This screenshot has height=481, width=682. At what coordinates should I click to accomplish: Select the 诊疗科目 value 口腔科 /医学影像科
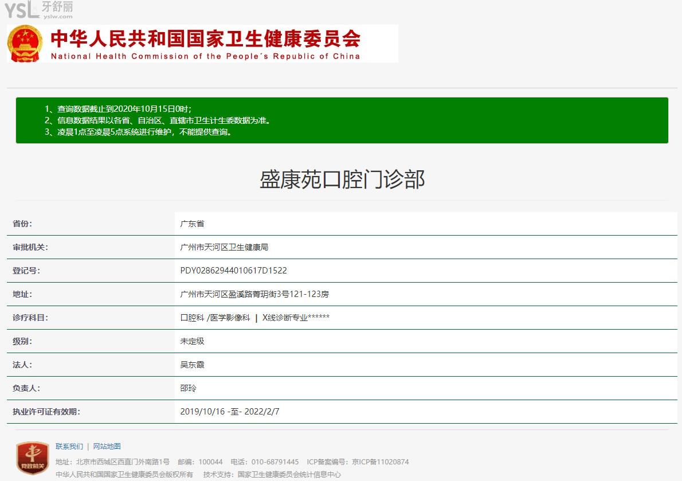click(215, 318)
